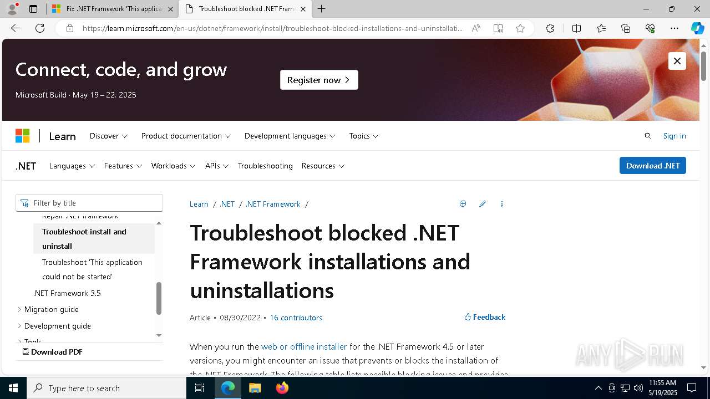Click the Learn breadcrumb link
710x399 pixels.
click(199, 204)
